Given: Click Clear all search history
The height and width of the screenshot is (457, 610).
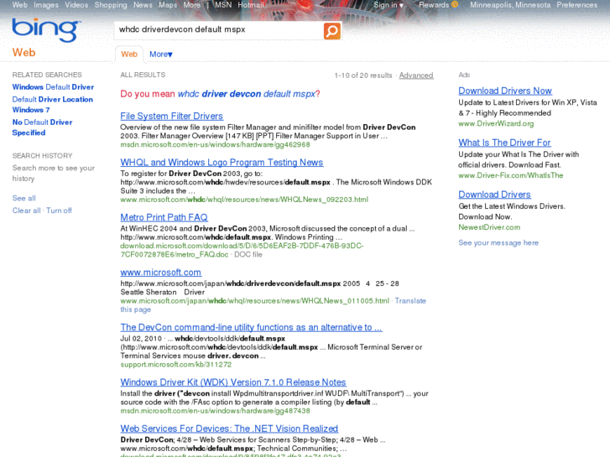Looking at the screenshot, I should (x=27, y=210).
